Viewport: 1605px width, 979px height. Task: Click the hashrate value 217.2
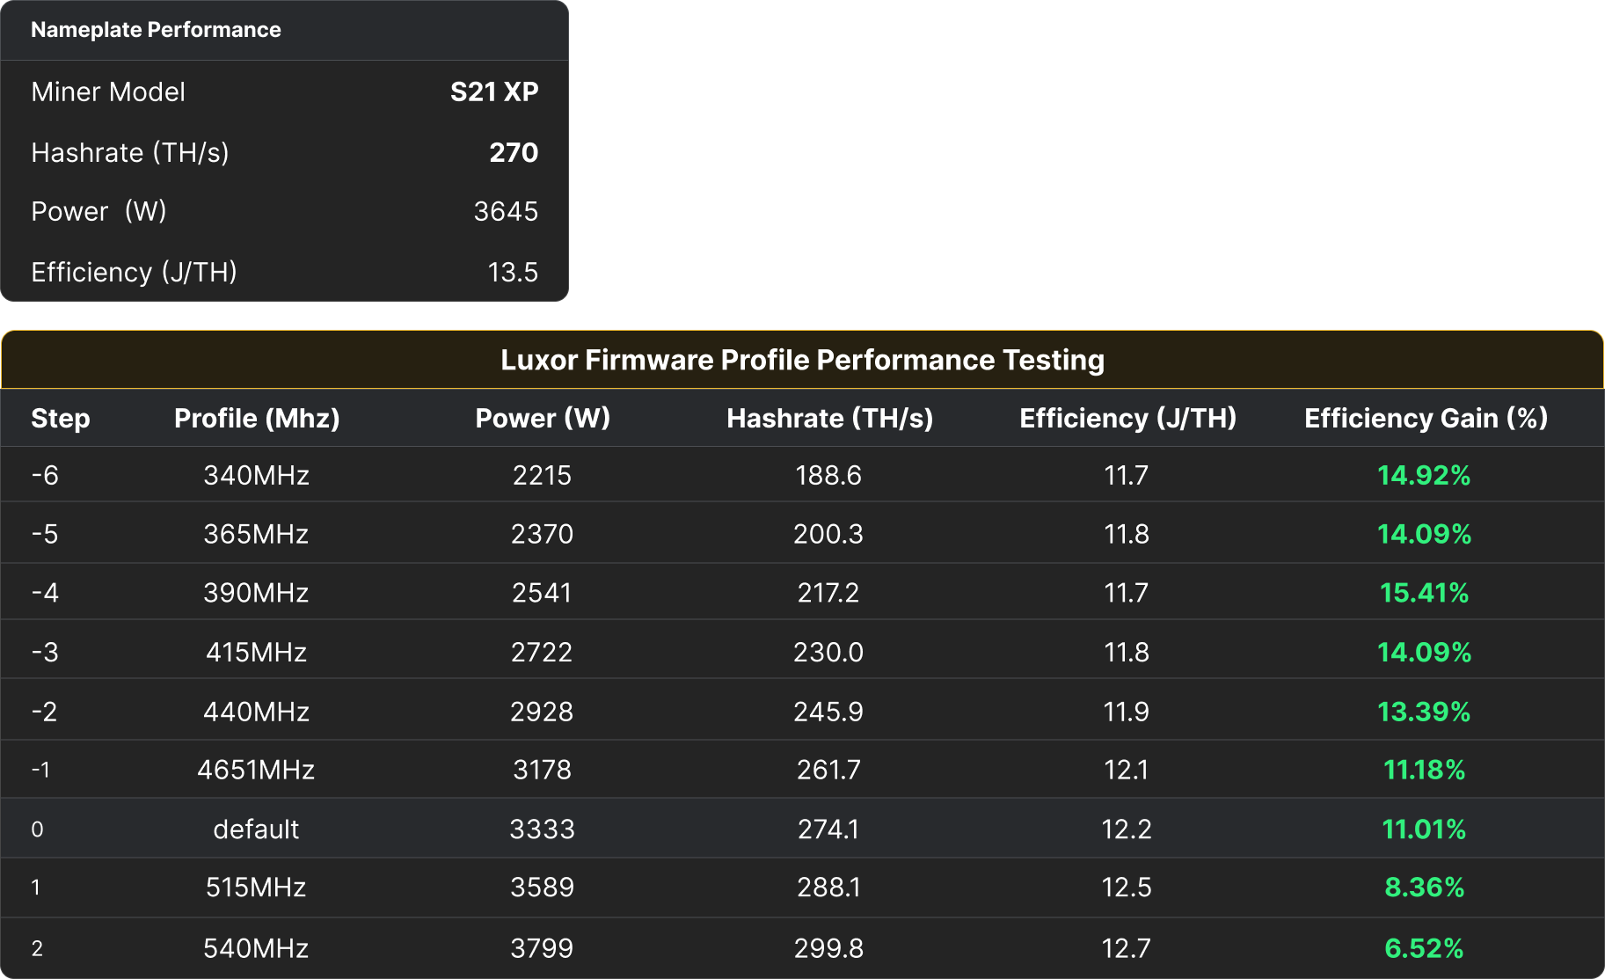828,593
